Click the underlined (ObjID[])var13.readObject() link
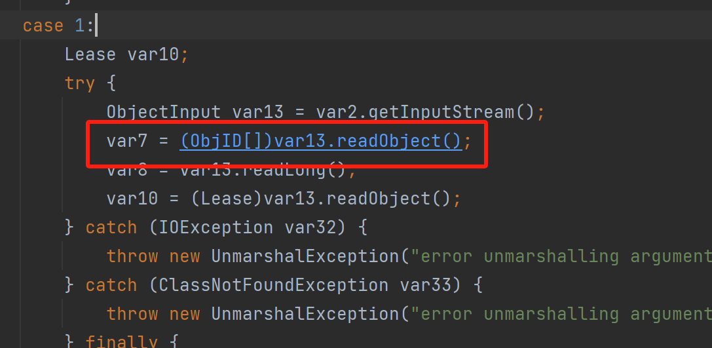Viewport: 712px width, 348px height. click(321, 141)
